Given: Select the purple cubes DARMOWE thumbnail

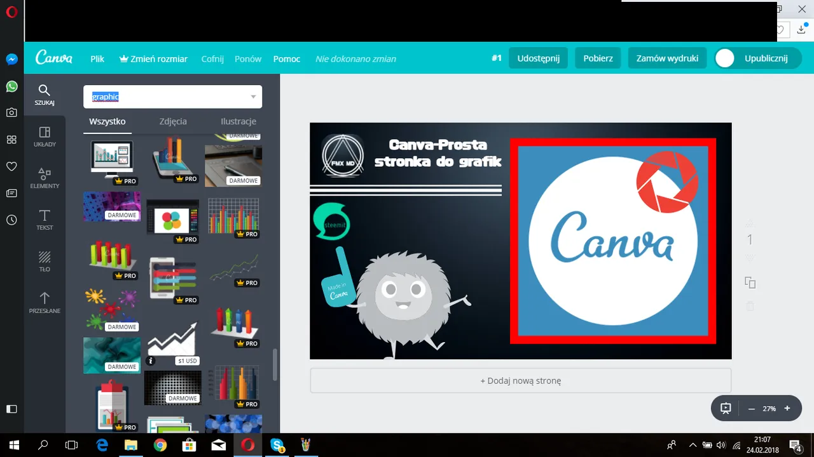Looking at the screenshot, I should tap(112, 206).
